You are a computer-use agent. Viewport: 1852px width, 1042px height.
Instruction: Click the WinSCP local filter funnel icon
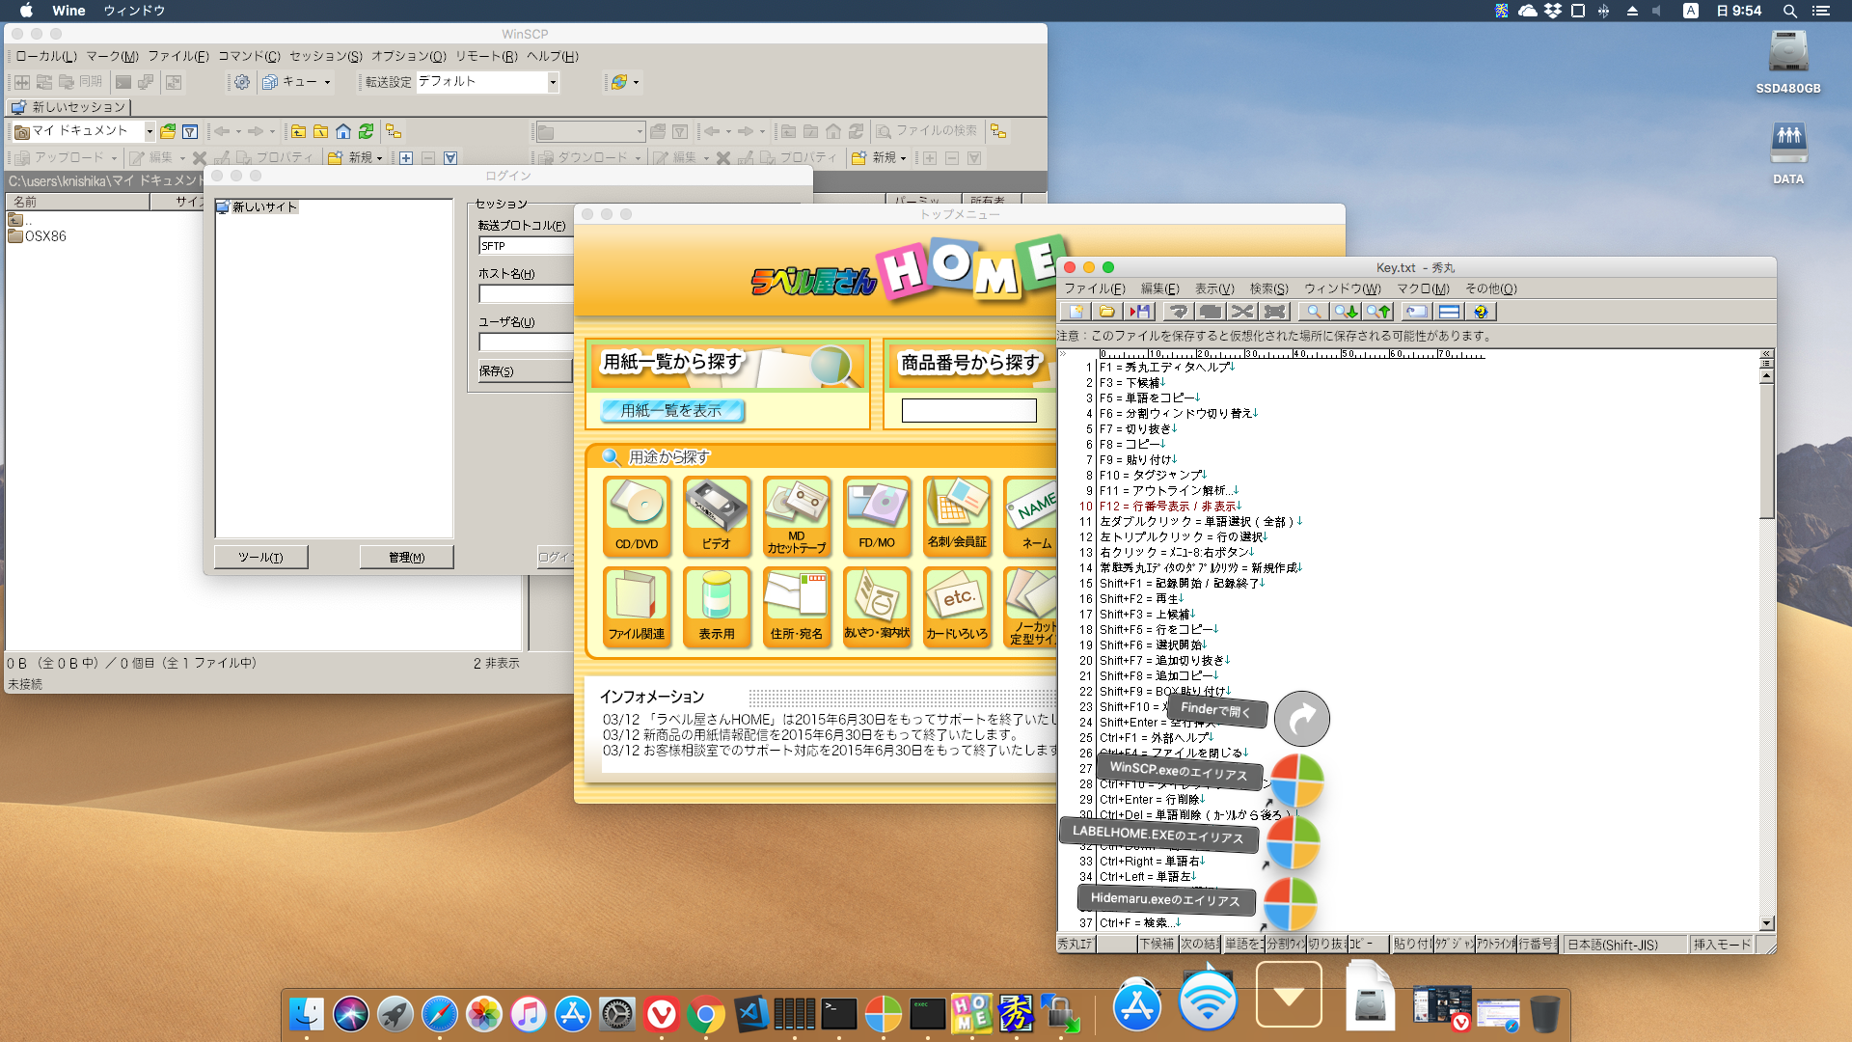click(x=190, y=131)
